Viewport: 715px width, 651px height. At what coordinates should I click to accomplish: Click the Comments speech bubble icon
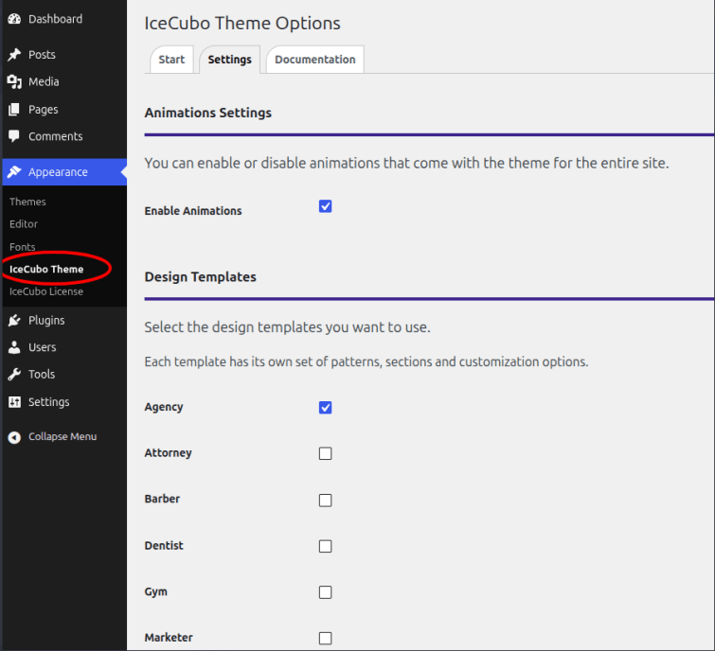point(14,136)
